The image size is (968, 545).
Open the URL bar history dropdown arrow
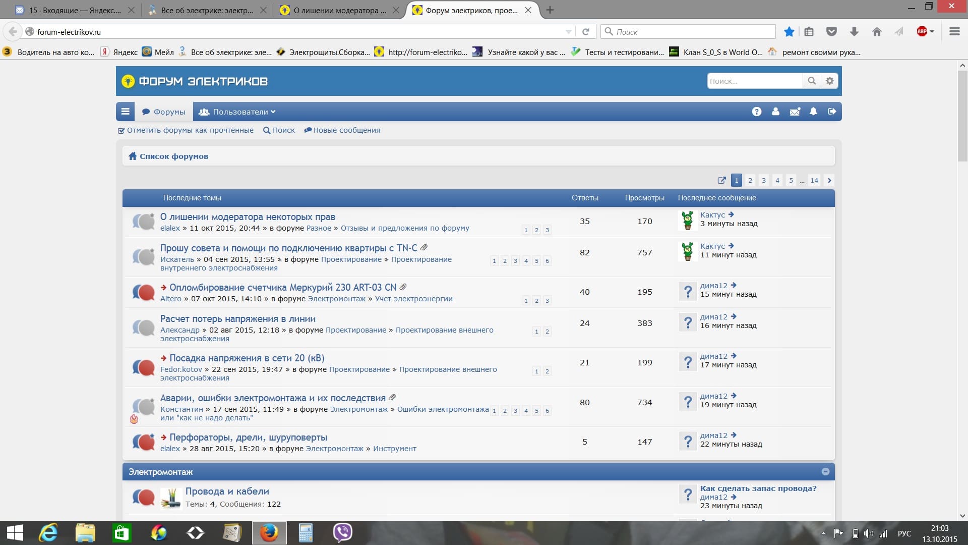[569, 32]
